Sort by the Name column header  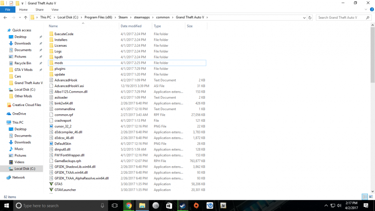pyautogui.click(x=53, y=26)
